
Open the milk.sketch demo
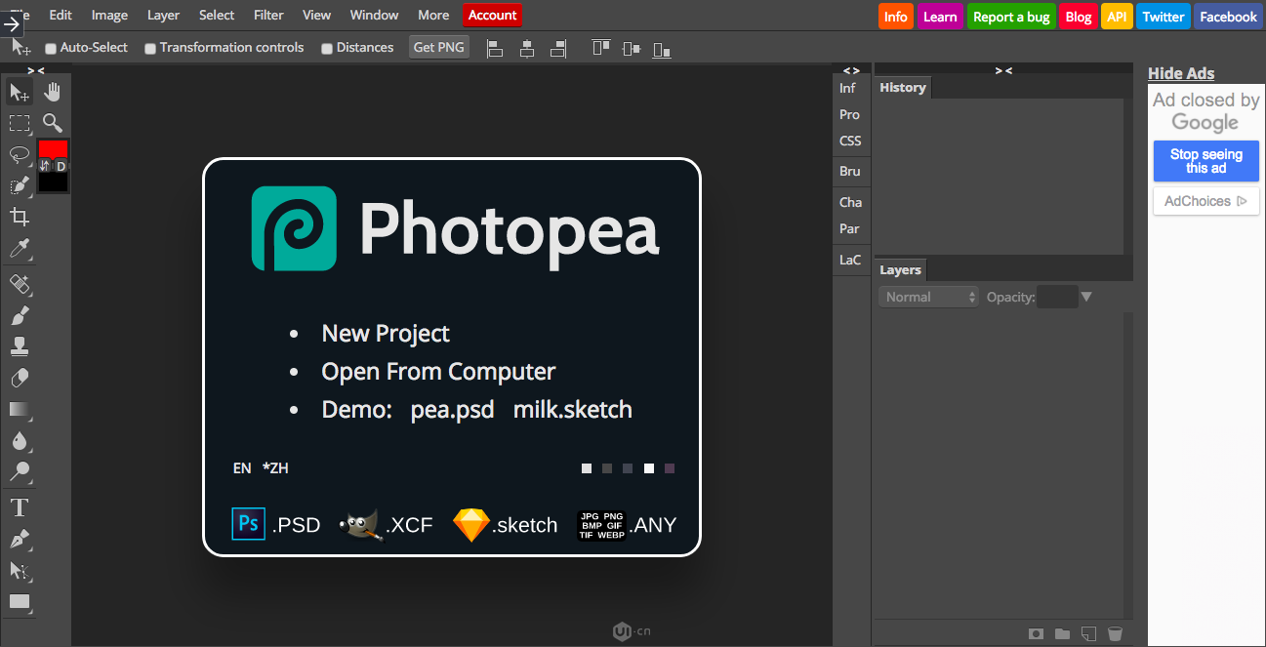[573, 409]
